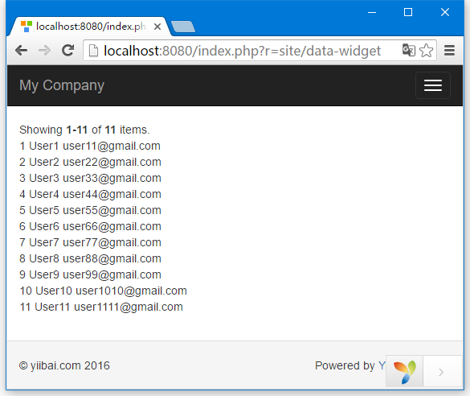Click the My Company brand link
This screenshot has width=470, height=396.
[62, 85]
